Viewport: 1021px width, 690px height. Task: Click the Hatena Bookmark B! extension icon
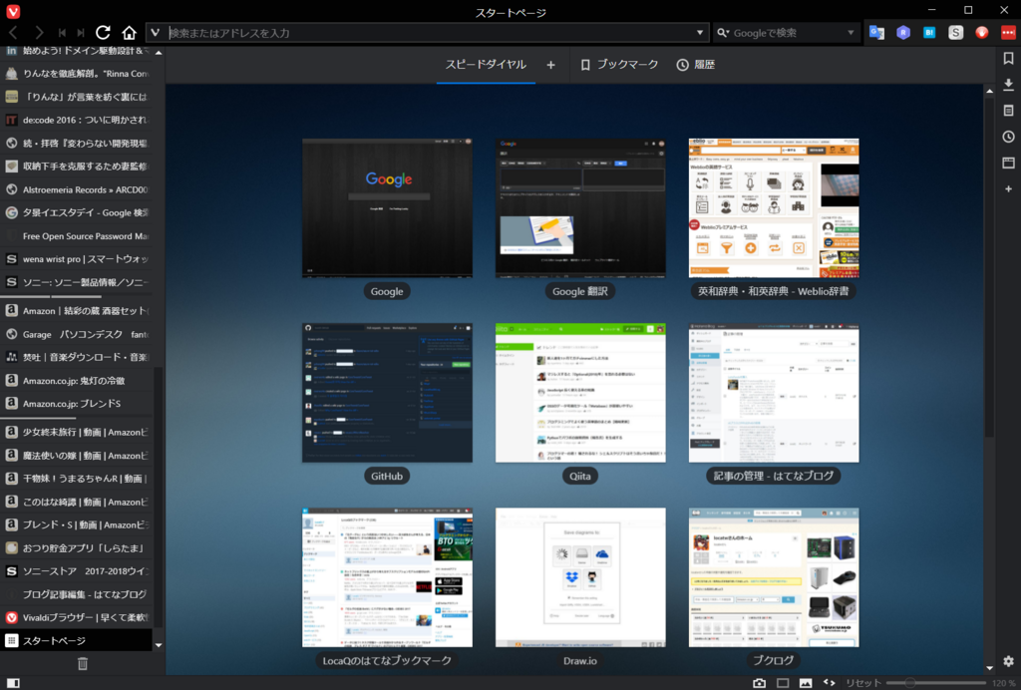pyautogui.click(x=929, y=33)
